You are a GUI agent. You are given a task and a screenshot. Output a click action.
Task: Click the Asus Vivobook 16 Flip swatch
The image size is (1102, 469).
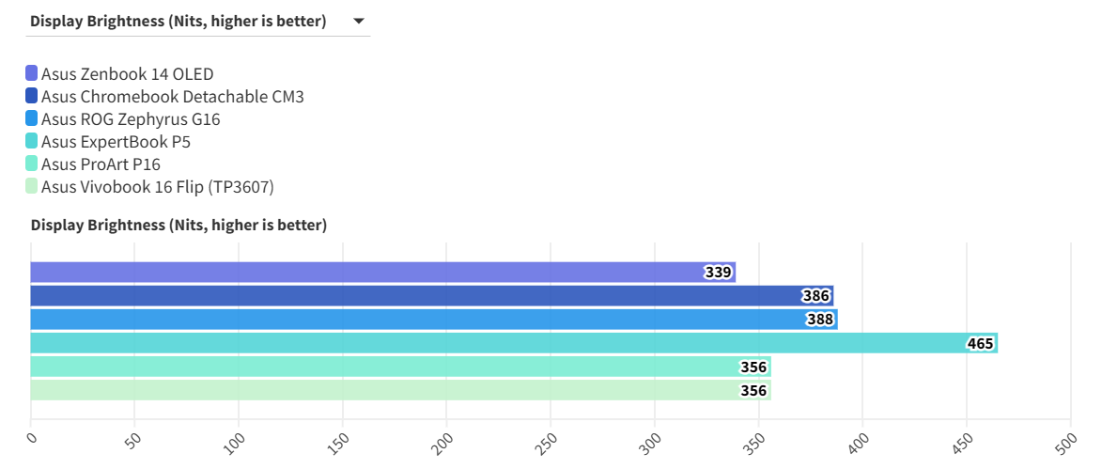point(32,186)
